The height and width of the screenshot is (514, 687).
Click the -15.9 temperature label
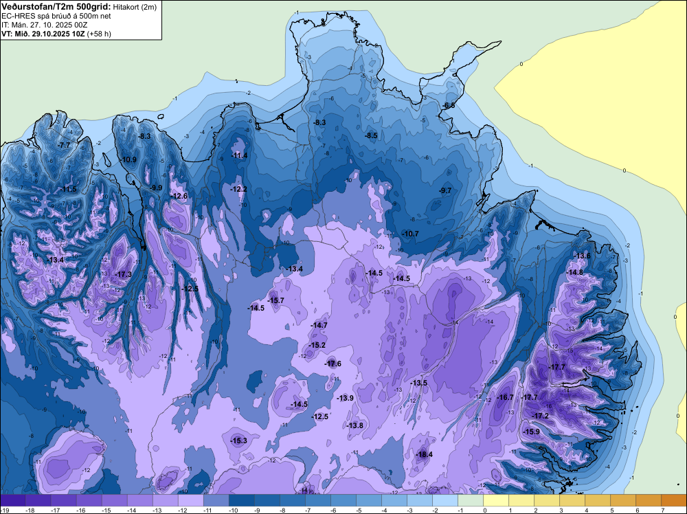pyautogui.click(x=532, y=432)
